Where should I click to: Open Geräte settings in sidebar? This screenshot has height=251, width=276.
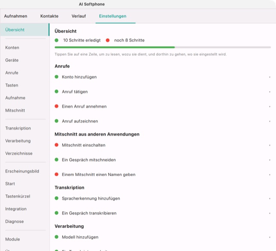point(12,60)
